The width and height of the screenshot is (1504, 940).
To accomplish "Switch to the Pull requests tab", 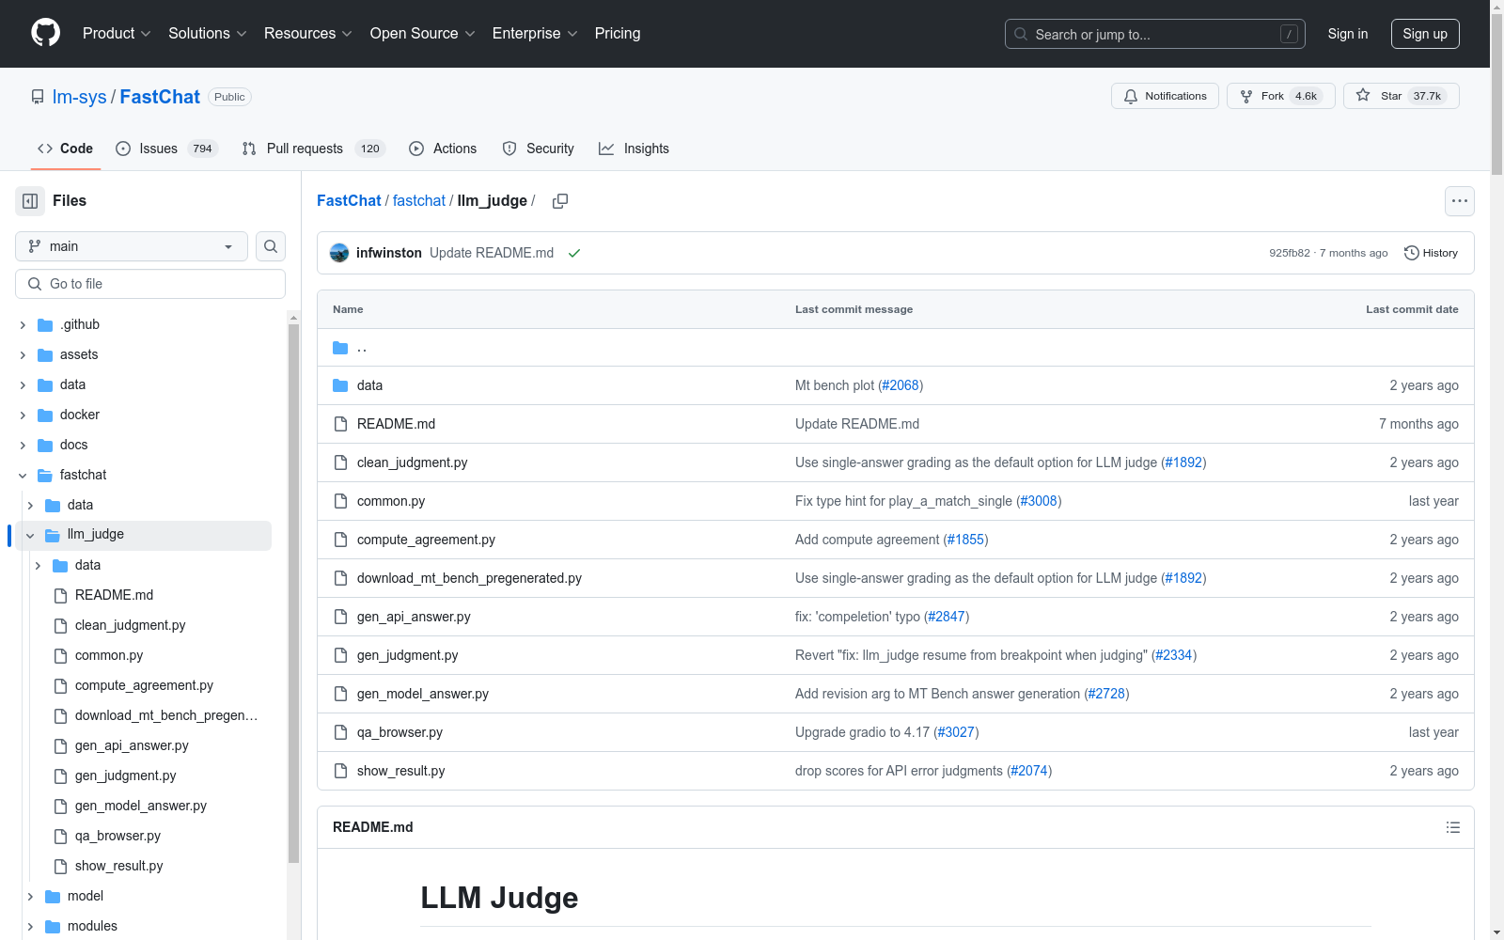I will pyautogui.click(x=314, y=149).
